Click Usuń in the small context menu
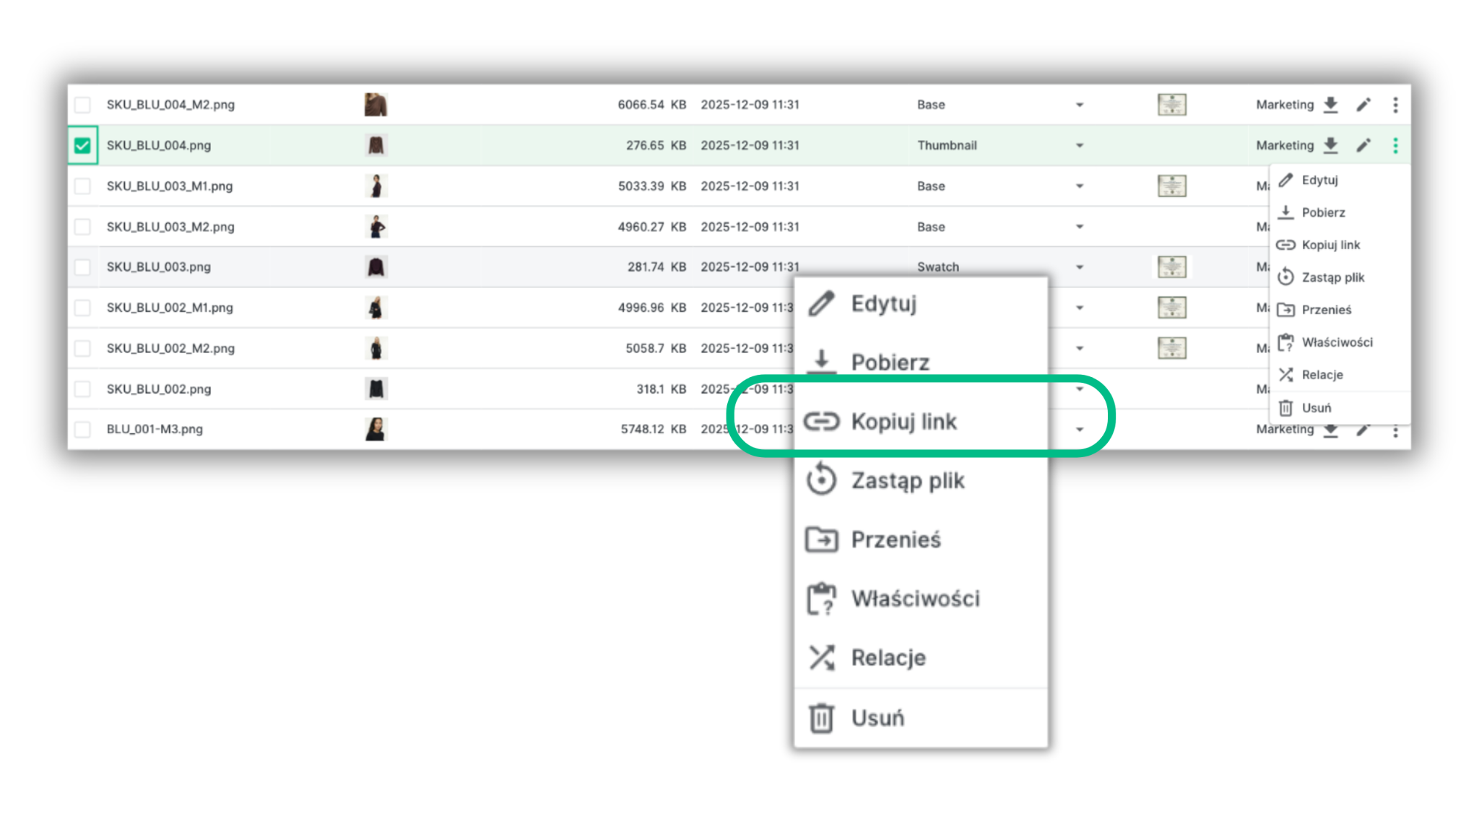The height and width of the screenshot is (832, 1479). [x=1316, y=408]
